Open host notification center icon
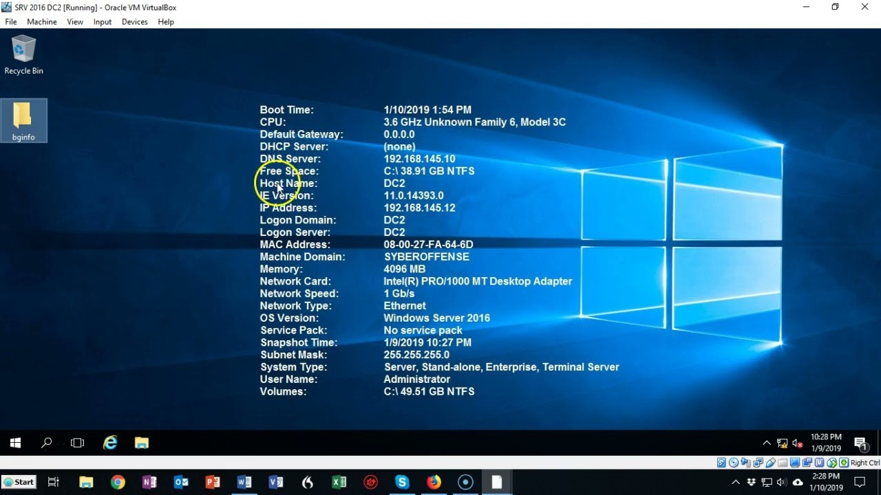This screenshot has width=881, height=495. pyautogui.click(x=860, y=483)
